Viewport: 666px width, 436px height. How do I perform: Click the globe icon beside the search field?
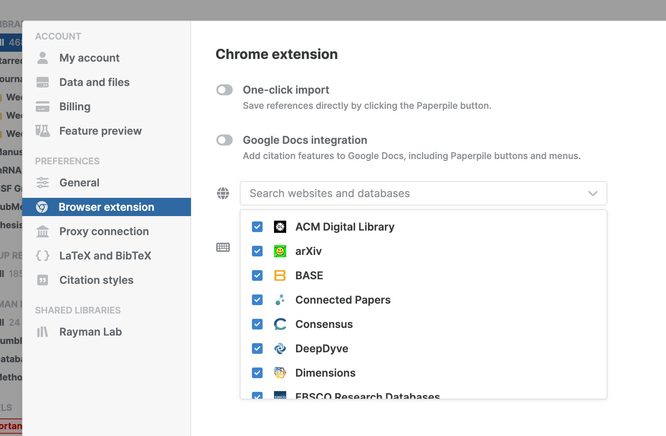[223, 193]
